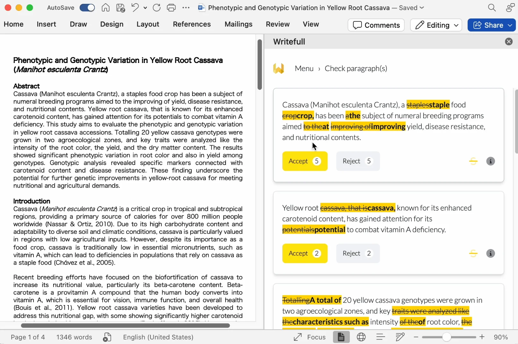The height and width of the screenshot is (344, 518).
Task: Open ink drawing tools in the status bar
Action: point(400,337)
